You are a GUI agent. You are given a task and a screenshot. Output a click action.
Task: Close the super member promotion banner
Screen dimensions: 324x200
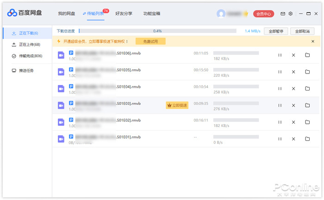(313, 42)
